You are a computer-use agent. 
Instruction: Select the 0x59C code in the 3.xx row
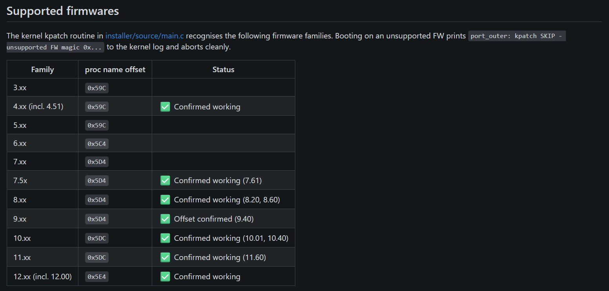(x=97, y=88)
